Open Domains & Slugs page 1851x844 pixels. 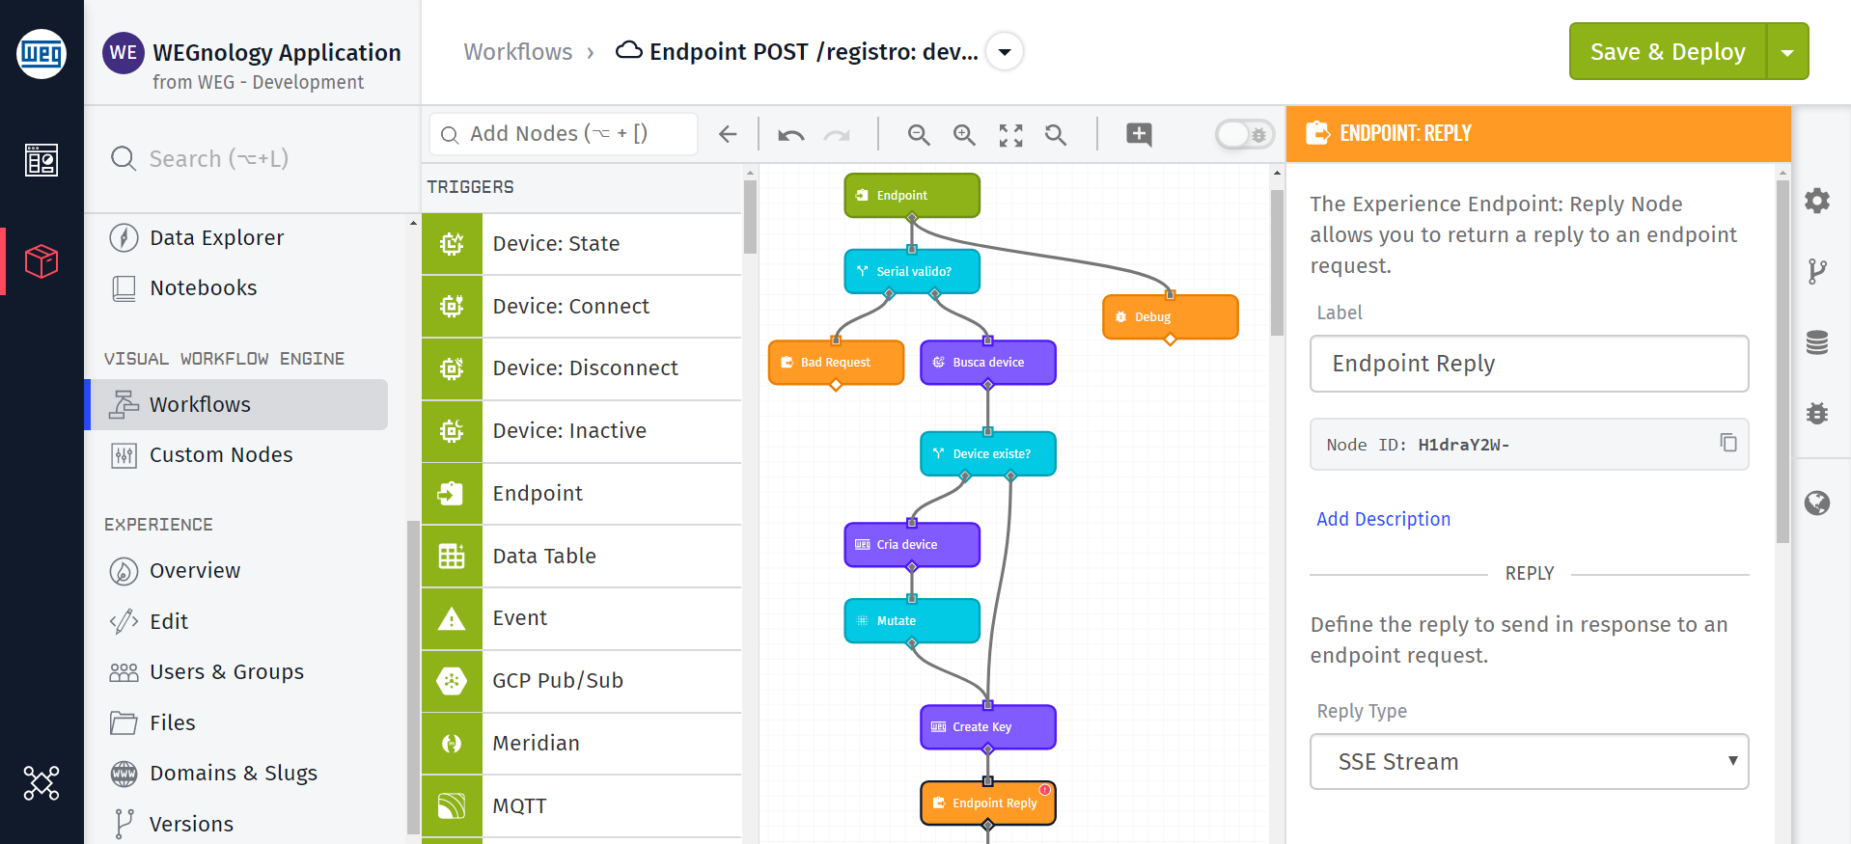click(214, 773)
